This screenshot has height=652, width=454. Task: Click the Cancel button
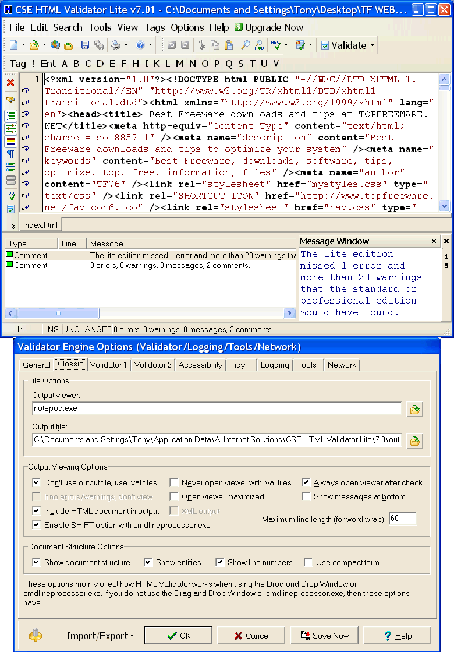coord(251,635)
